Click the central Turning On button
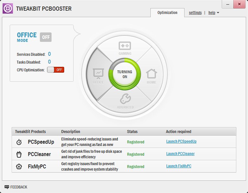 tap(125, 74)
